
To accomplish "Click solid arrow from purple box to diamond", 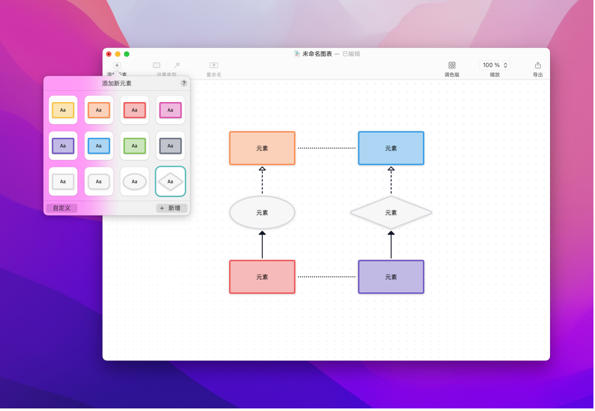I will [391, 245].
